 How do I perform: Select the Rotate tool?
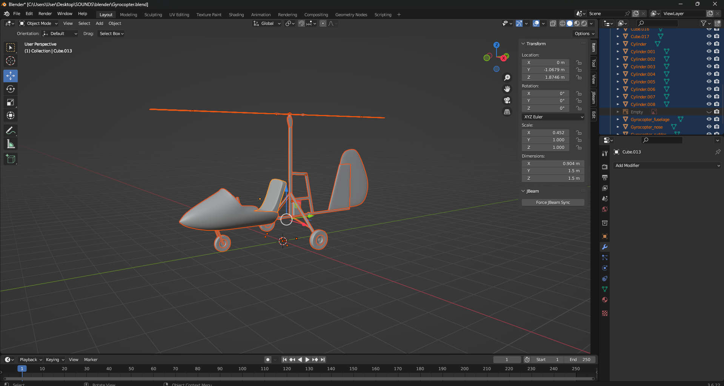(11, 89)
